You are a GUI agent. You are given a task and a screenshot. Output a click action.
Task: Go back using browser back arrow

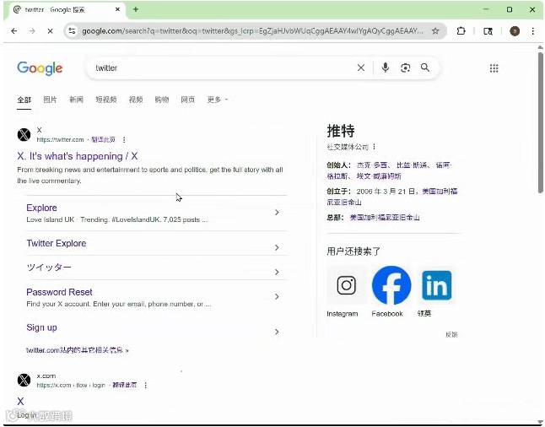pos(14,31)
